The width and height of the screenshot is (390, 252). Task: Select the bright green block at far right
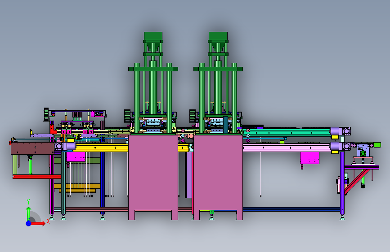point(377,145)
